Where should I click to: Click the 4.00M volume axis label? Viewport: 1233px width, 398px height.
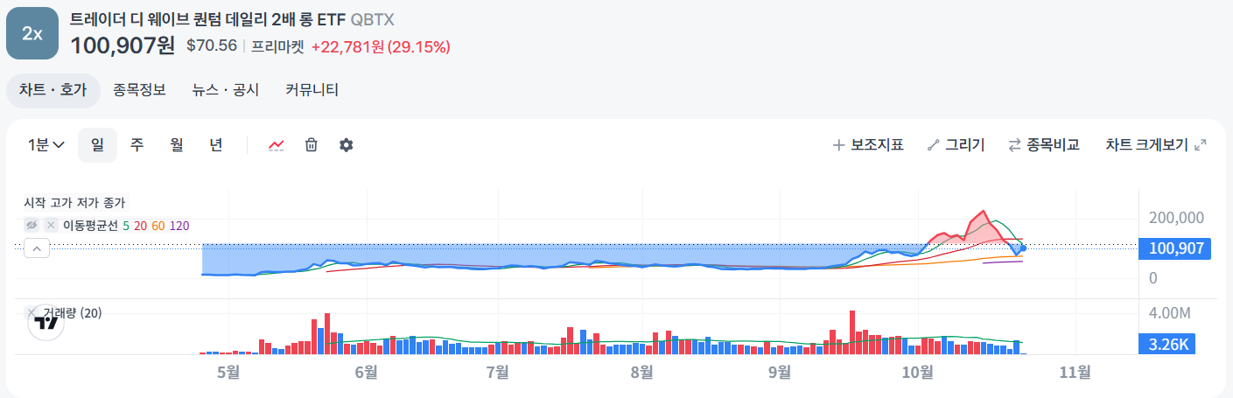pyautogui.click(x=1170, y=312)
